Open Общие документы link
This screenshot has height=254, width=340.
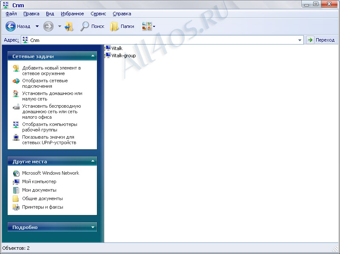tap(42, 198)
